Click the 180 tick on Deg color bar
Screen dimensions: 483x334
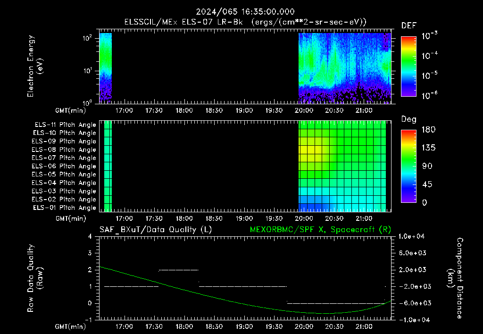point(428,130)
